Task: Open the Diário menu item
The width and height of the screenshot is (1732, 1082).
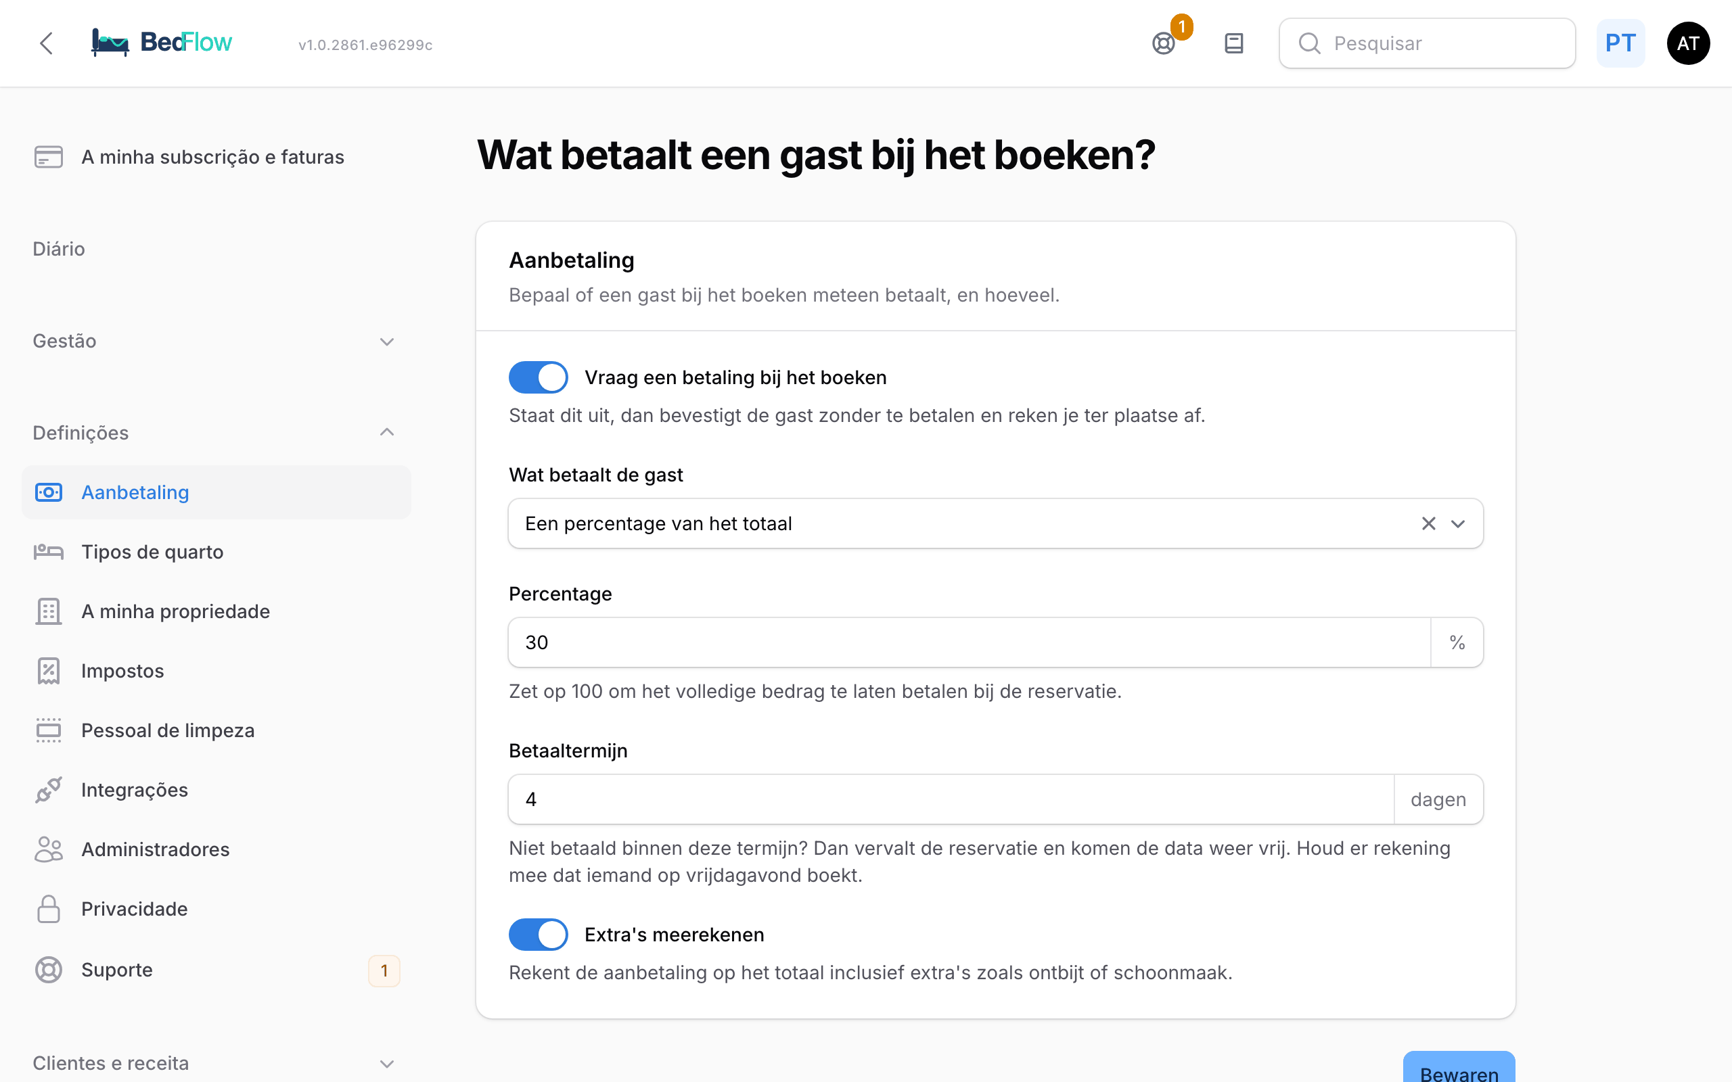Action: 59,249
